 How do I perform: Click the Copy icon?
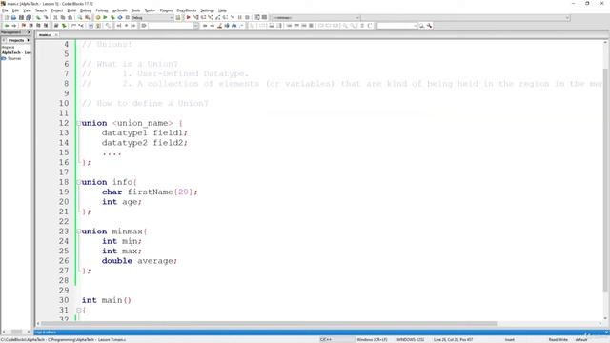[x=63, y=17]
